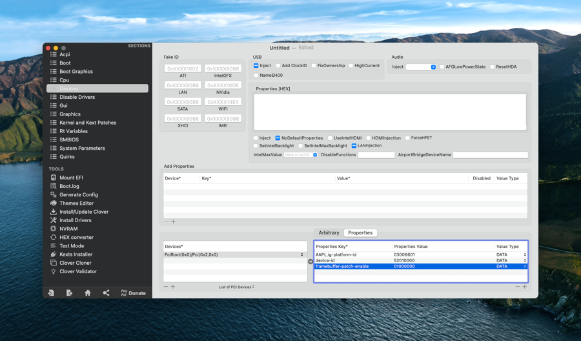Open the Kexts Installer tool
This screenshot has width=581, height=341.
tap(76, 254)
